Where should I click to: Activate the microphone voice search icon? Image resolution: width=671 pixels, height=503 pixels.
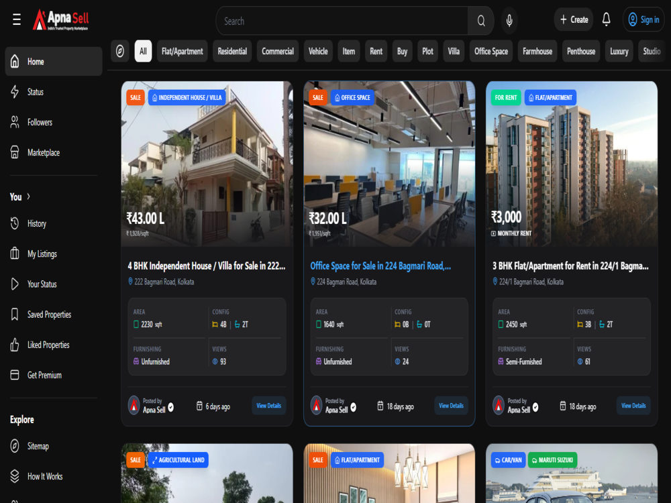pyautogui.click(x=509, y=20)
